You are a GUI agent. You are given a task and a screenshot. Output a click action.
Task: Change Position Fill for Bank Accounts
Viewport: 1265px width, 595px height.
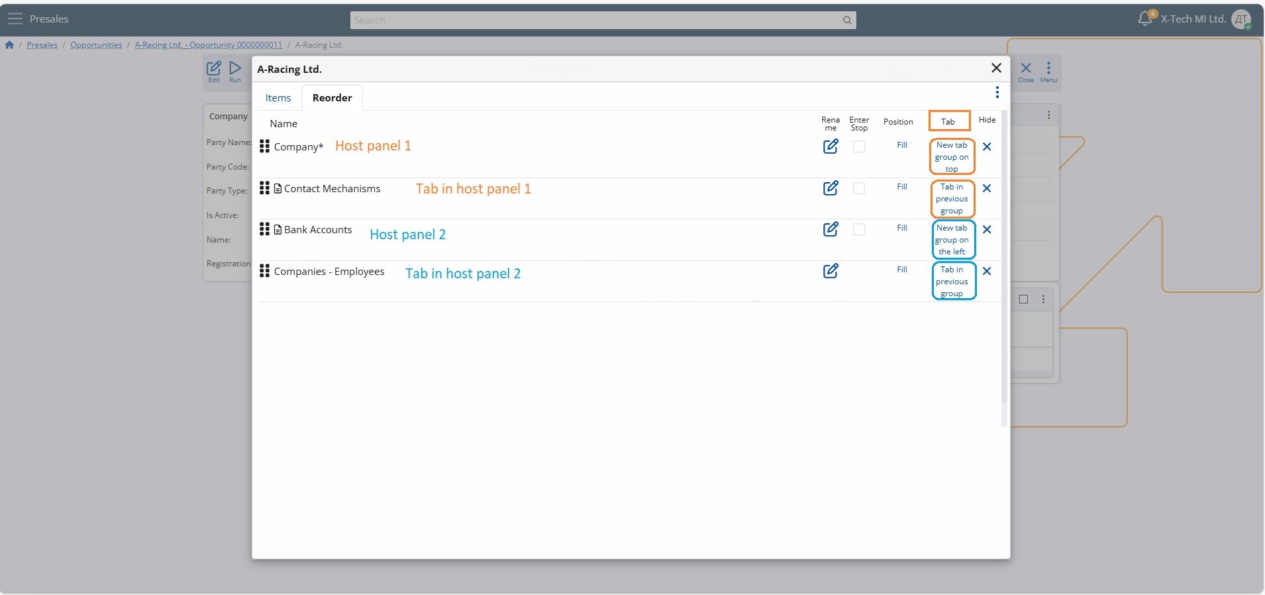click(x=902, y=228)
